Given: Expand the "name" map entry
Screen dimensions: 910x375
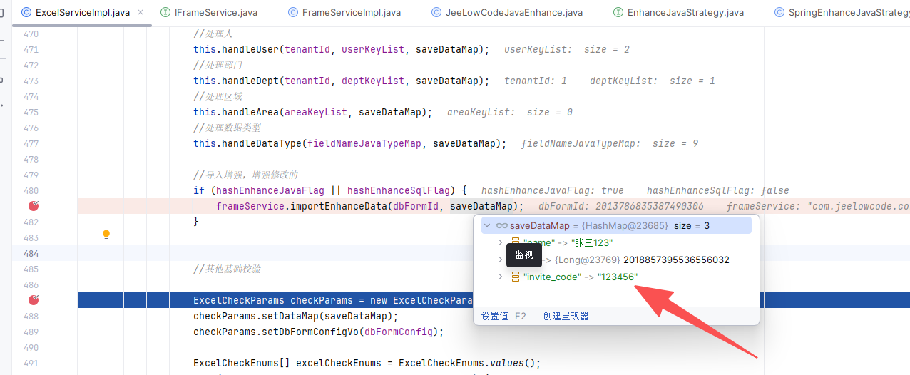Looking at the screenshot, I should coord(500,243).
